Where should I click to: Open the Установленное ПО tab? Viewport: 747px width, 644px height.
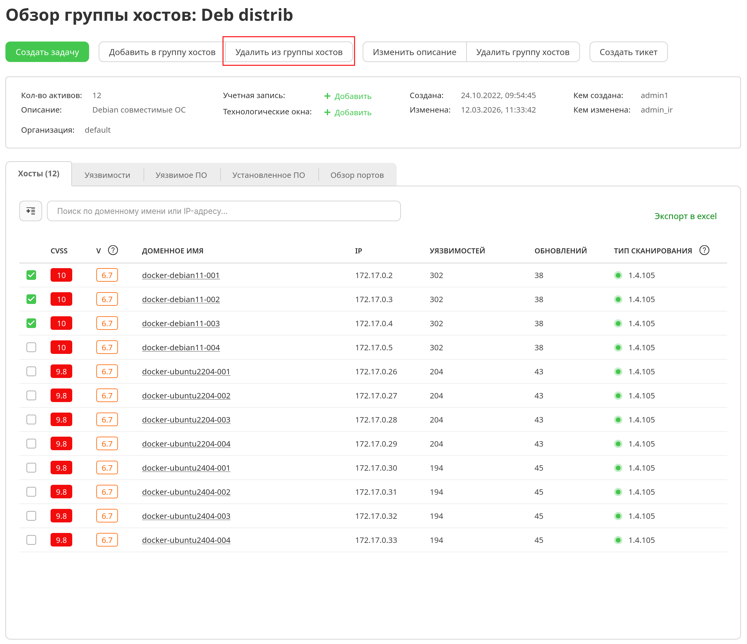coord(268,175)
